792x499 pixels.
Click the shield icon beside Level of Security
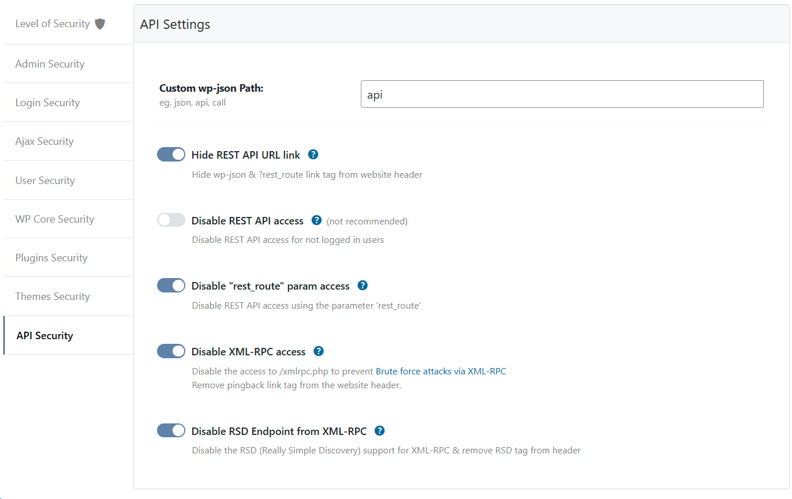pyautogui.click(x=100, y=24)
